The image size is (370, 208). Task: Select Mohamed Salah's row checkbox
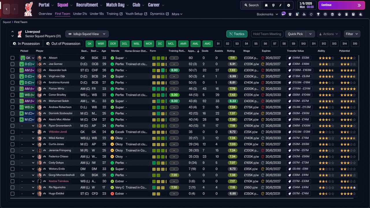[12, 101]
